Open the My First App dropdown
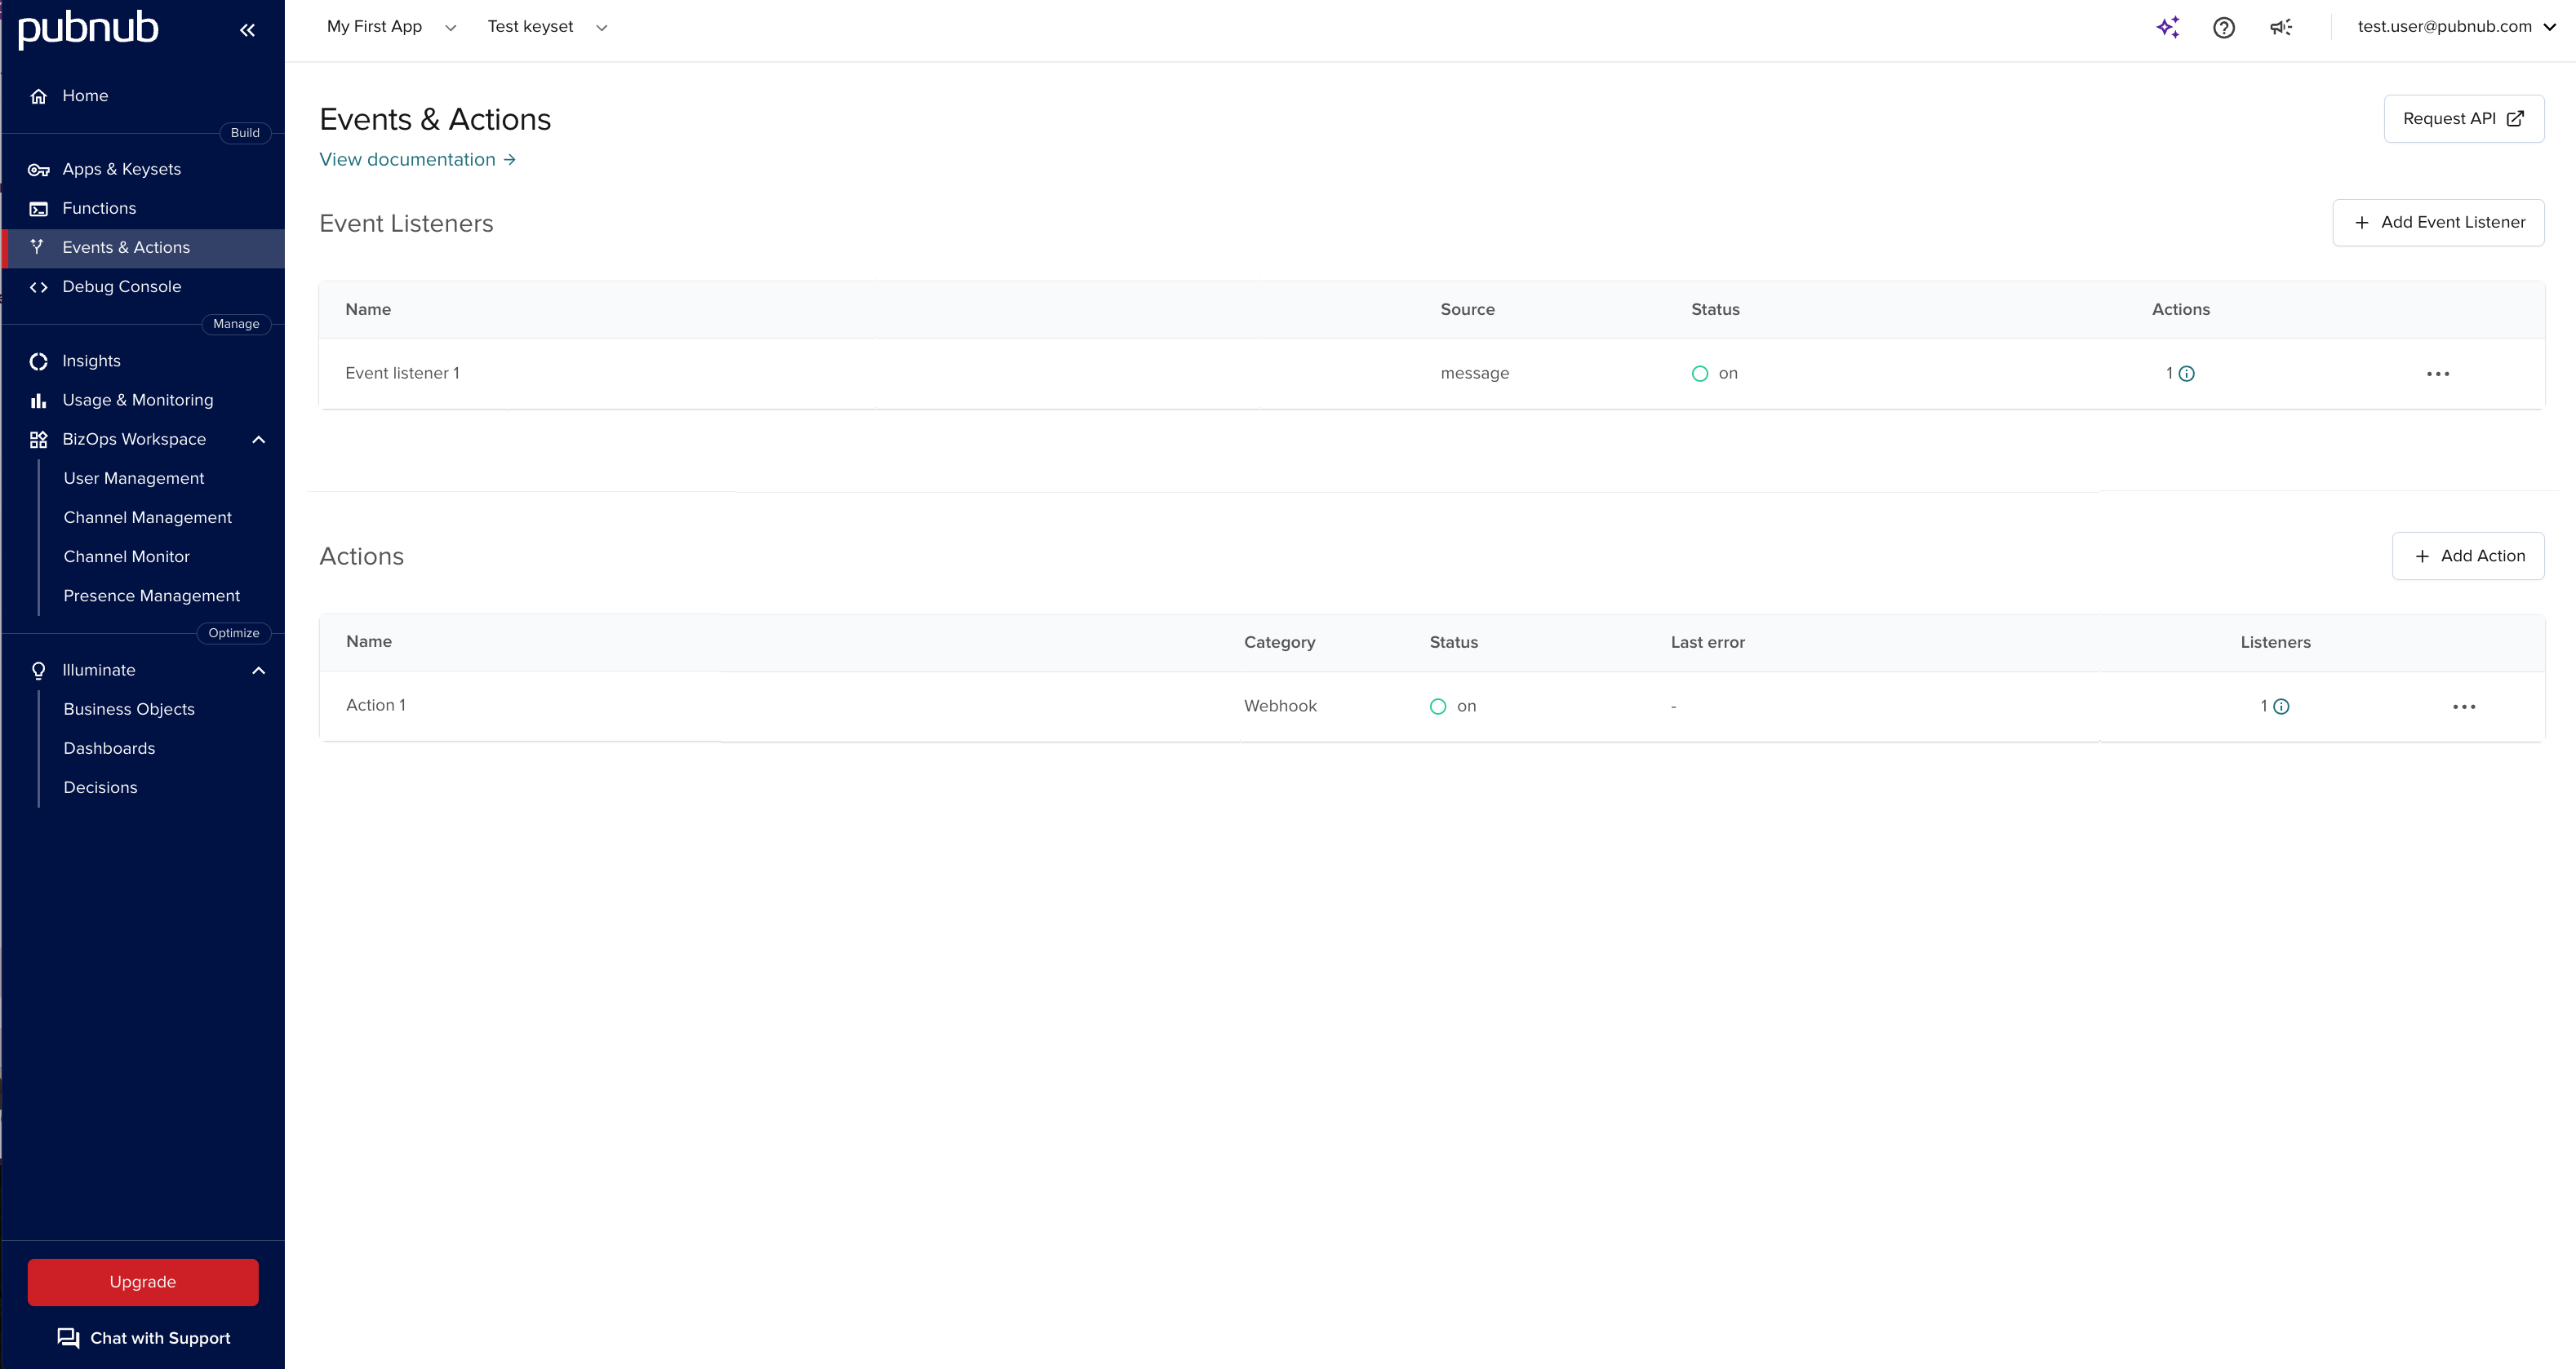 pos(390,27)
